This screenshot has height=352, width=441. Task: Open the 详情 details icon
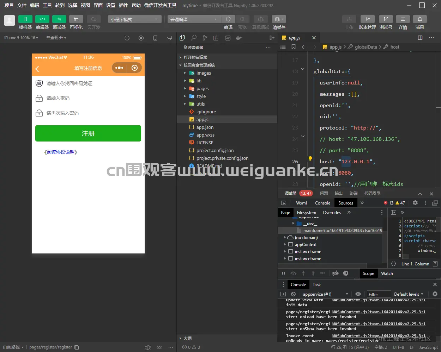tap(403, 19)
